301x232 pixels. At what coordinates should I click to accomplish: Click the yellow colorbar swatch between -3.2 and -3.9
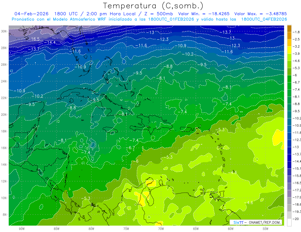pyautogui.click(x=289, y=50)
